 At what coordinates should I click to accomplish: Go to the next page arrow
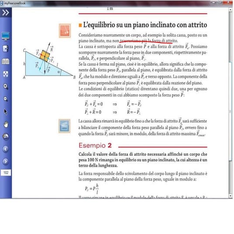(6, 162)
